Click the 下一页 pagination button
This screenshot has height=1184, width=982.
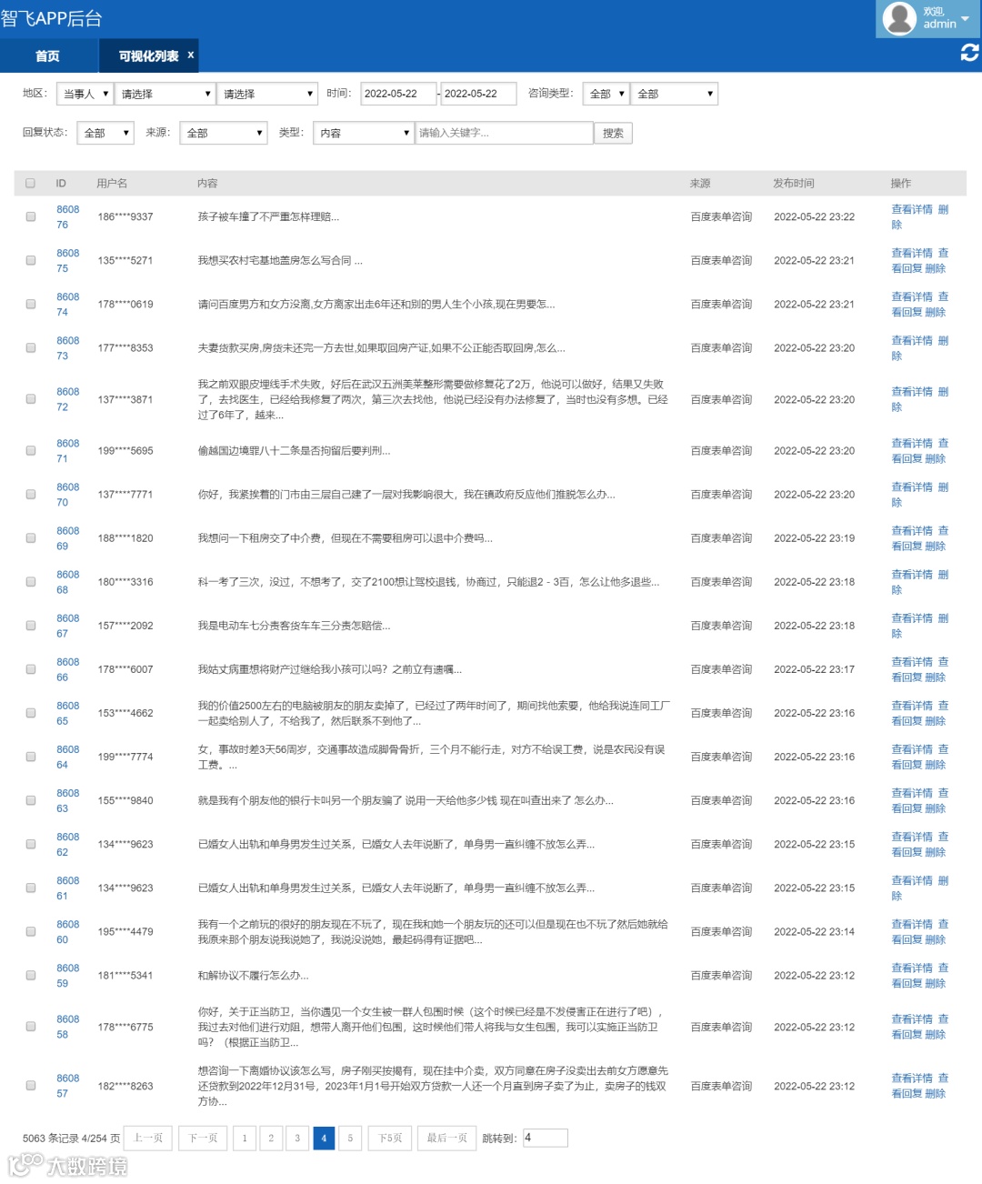(x=203, y=1138)
